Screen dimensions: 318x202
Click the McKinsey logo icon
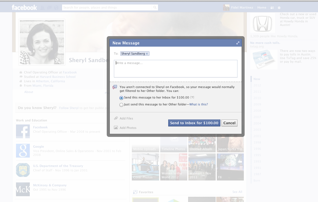coord(23,189)
